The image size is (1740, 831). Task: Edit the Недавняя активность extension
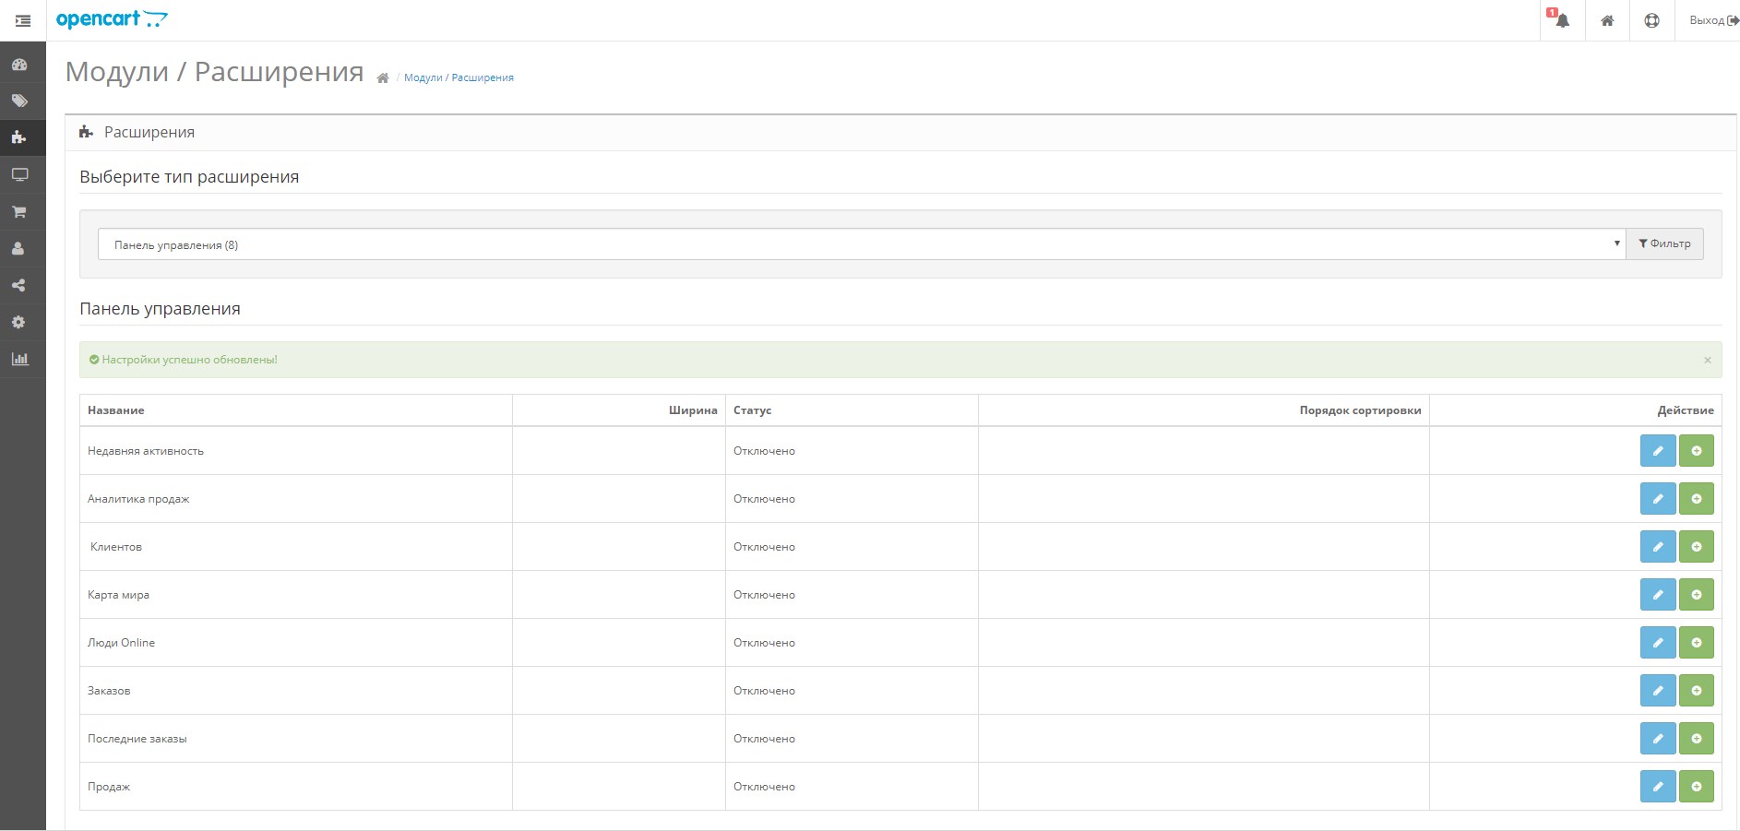point(1657,451)
